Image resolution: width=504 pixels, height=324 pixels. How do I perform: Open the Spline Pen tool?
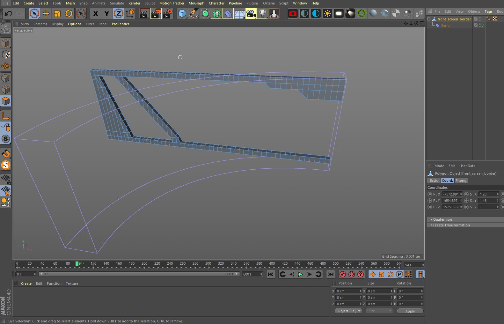(x=194, y=13)
